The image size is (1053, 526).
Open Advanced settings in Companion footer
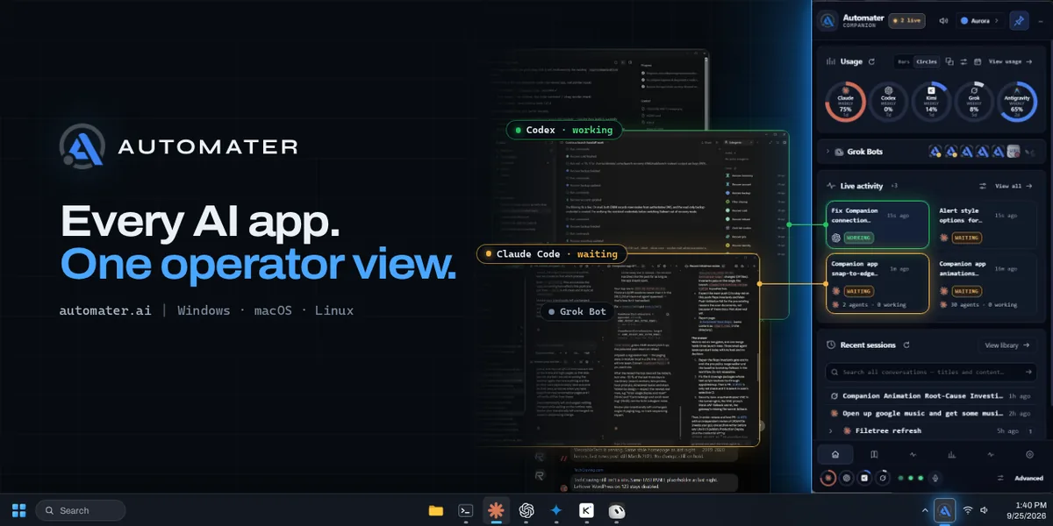point(1029,478)
